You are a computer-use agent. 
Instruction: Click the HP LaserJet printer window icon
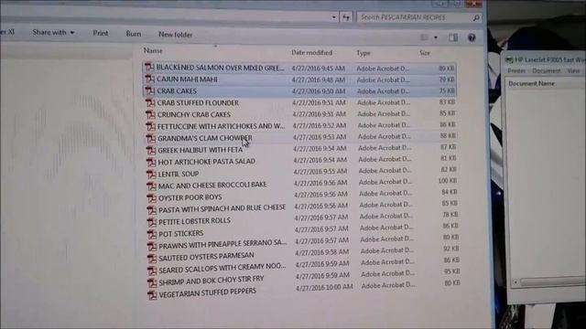pos(509,59)
